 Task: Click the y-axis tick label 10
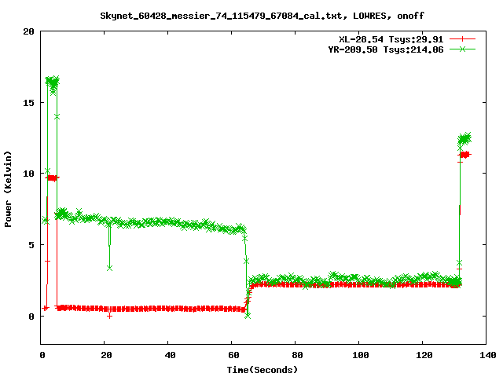point(28,174)
